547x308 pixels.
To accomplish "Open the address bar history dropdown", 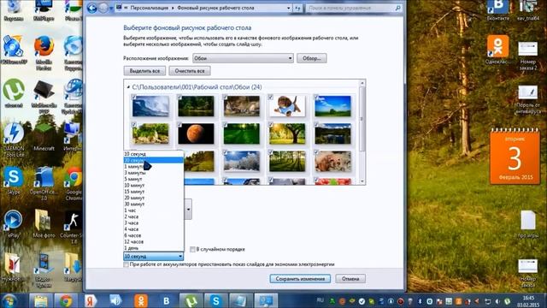I will pyautogui.click(x=289, y=8).
